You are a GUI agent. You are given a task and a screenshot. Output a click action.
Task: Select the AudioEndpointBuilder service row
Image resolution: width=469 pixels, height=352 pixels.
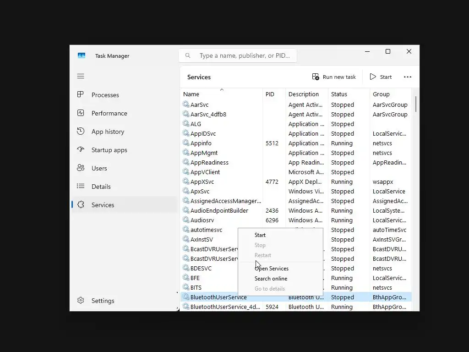pyautogui.click(x=296, y=210)
